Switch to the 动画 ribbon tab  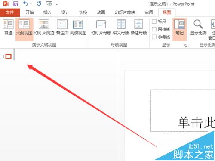click(x=101, y=12)
